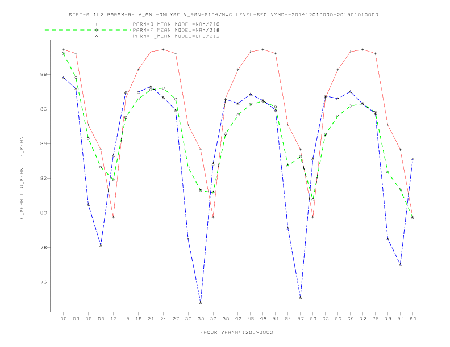This screenshot has width=450, height=347.
Task: Click y-axis tick label 88
Action: (43, 74)
